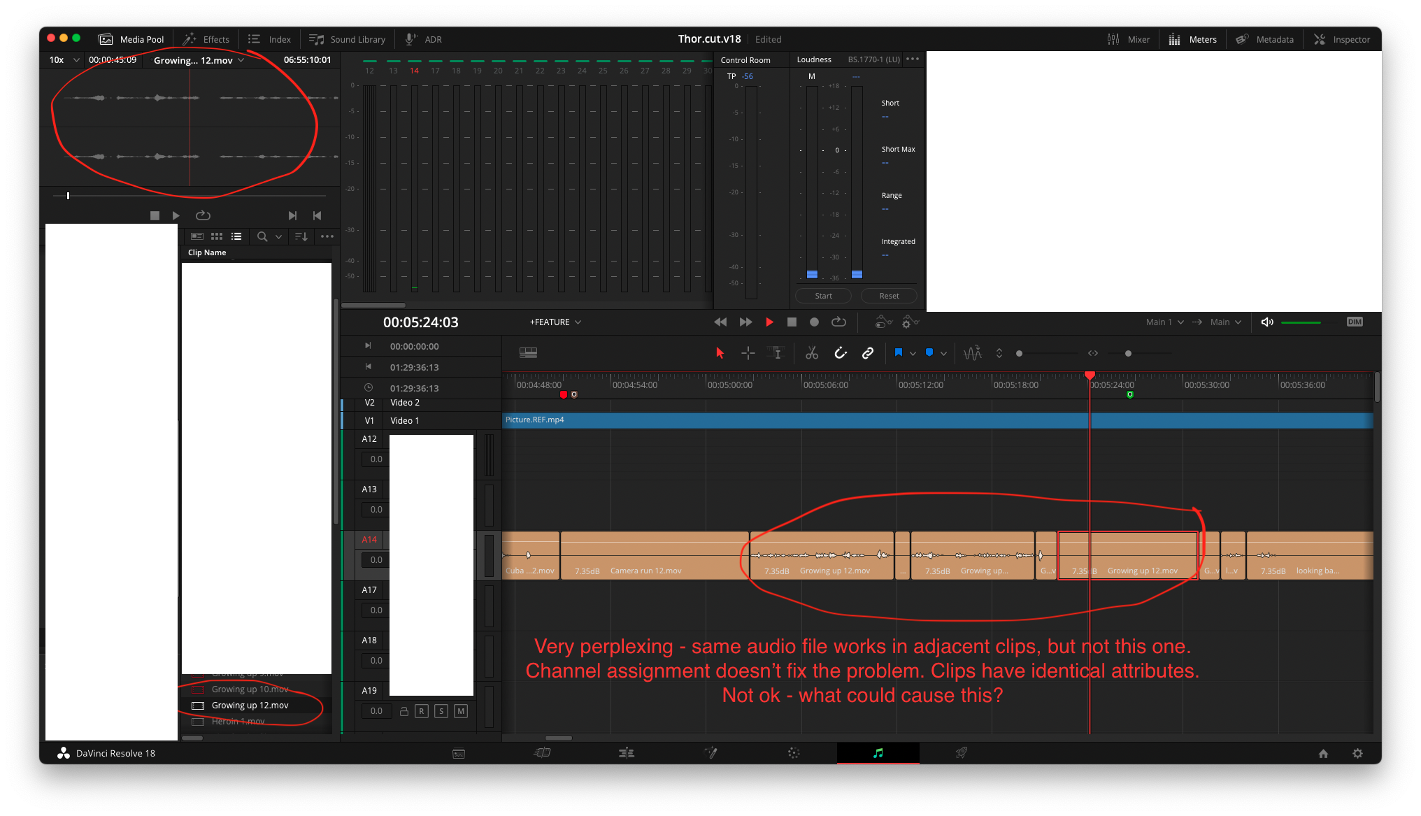Toggle the Meters panel
1421x816 pixels.
(x=1192, y=39)
